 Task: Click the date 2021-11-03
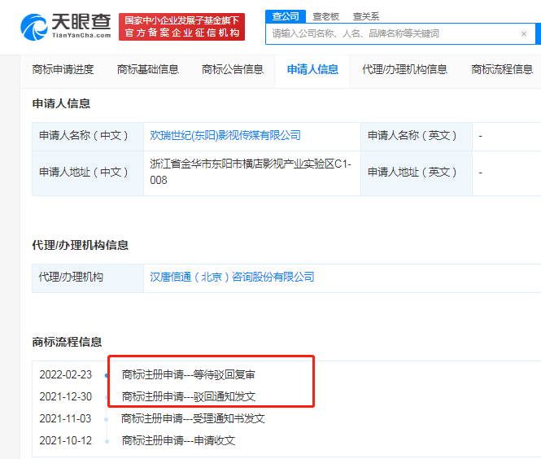pos(66,418)
